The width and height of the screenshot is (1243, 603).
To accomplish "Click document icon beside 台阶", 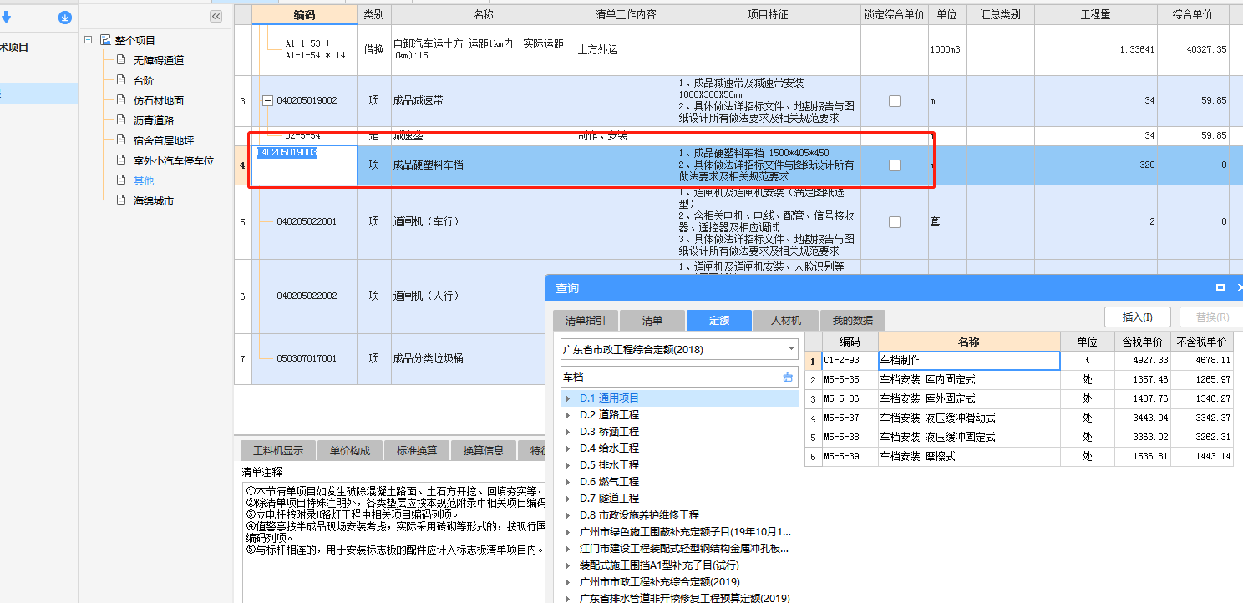I will click(121, 80).
